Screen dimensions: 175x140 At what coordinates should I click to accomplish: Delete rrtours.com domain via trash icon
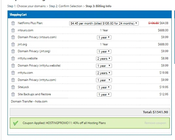13,30
